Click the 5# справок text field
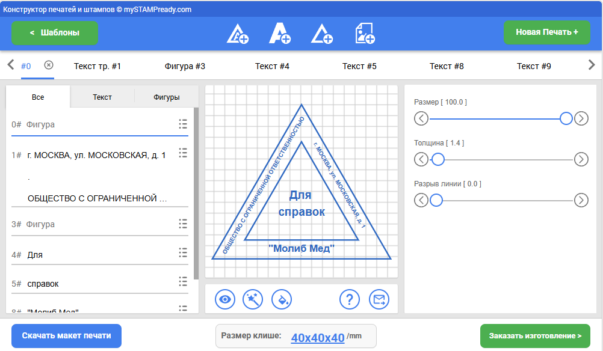The height and width of the screenshot is (351, 603). pos(100,284)
